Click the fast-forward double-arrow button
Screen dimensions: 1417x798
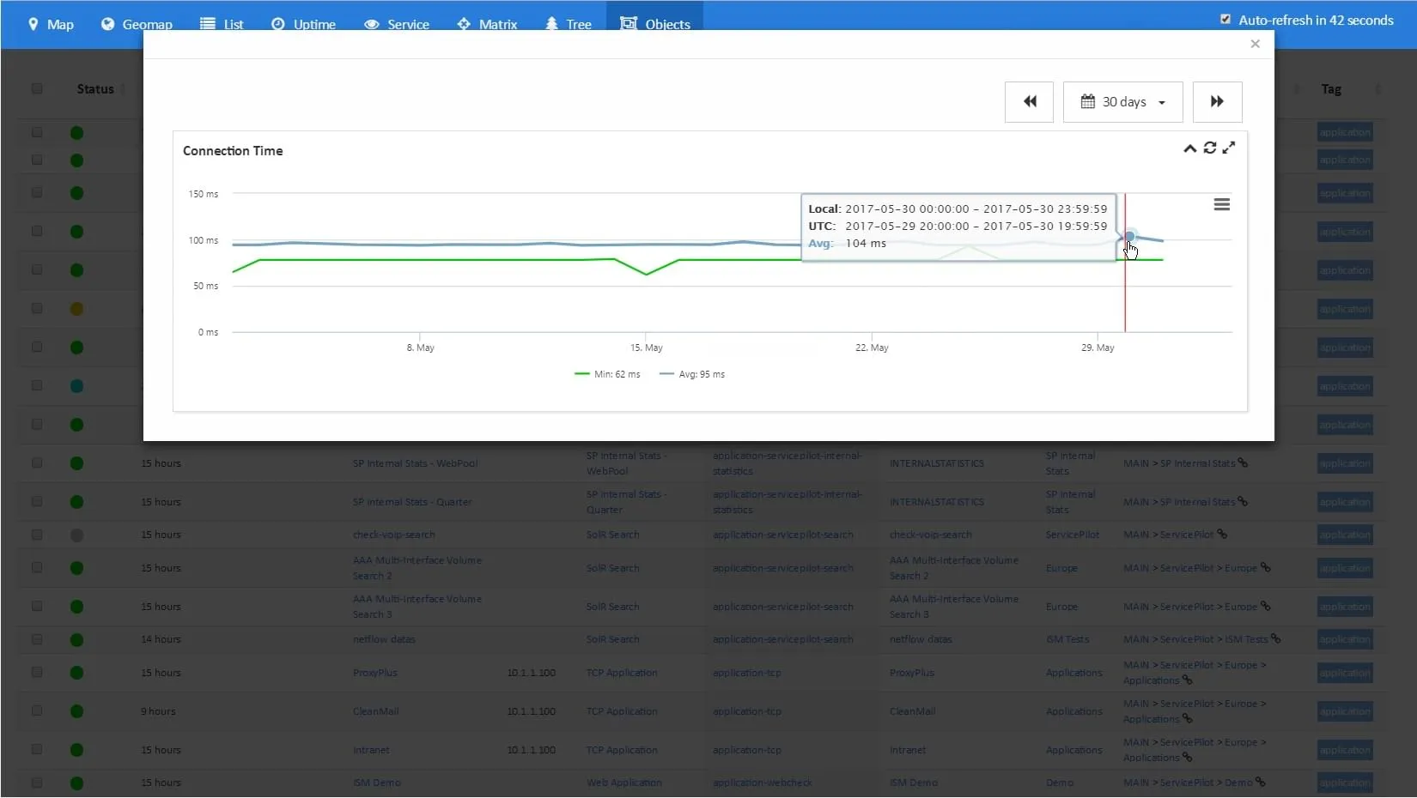click(1216, 102)
